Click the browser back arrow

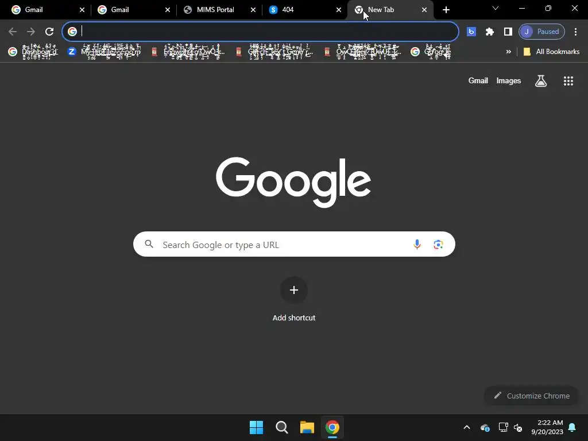13,32
